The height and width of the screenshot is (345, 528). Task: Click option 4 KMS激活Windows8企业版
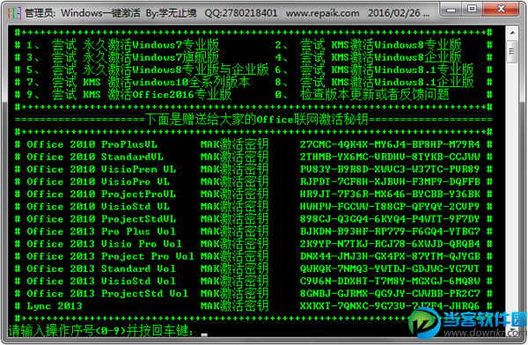tap(368, 57)
